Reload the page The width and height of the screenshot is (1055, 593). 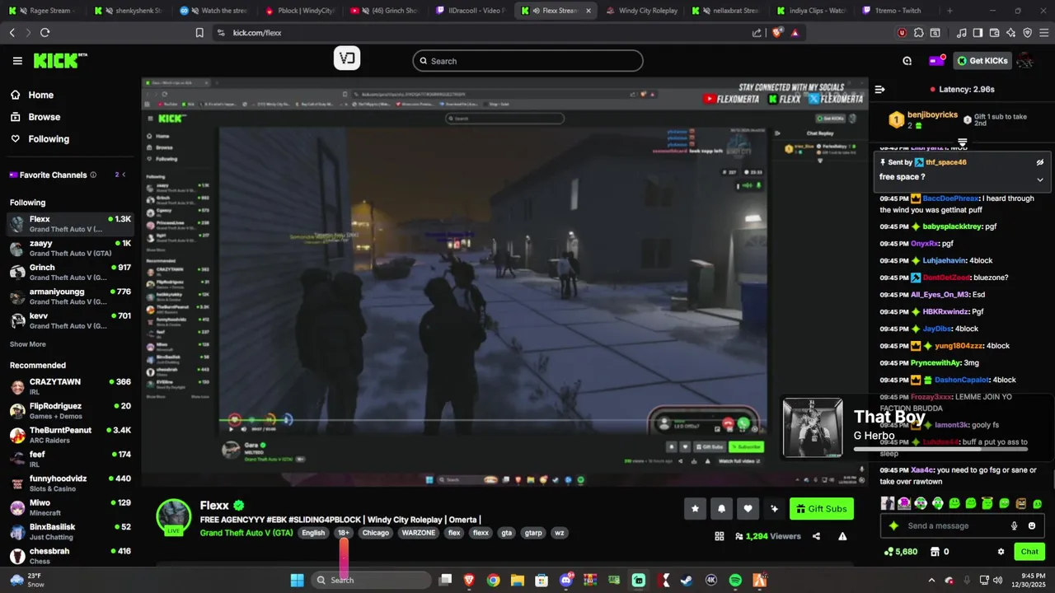(45, 33)
